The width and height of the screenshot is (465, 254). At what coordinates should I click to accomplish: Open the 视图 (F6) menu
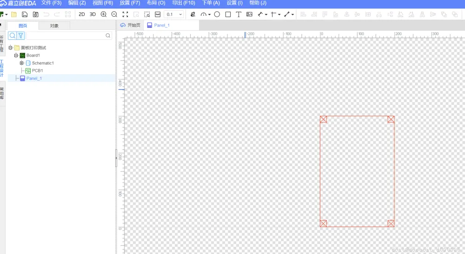(x=103, y=3)
